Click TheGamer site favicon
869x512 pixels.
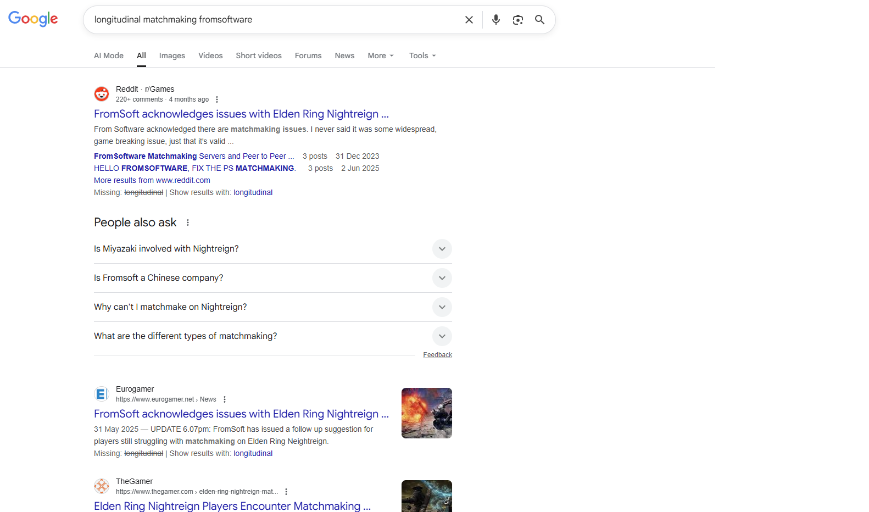102,486
